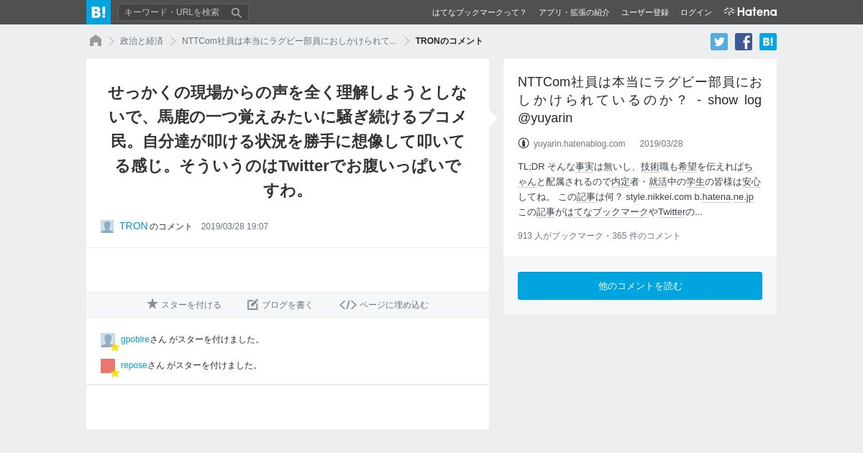
Task: Open the ユーザー登録 link
Action: (x=645, y=12)
